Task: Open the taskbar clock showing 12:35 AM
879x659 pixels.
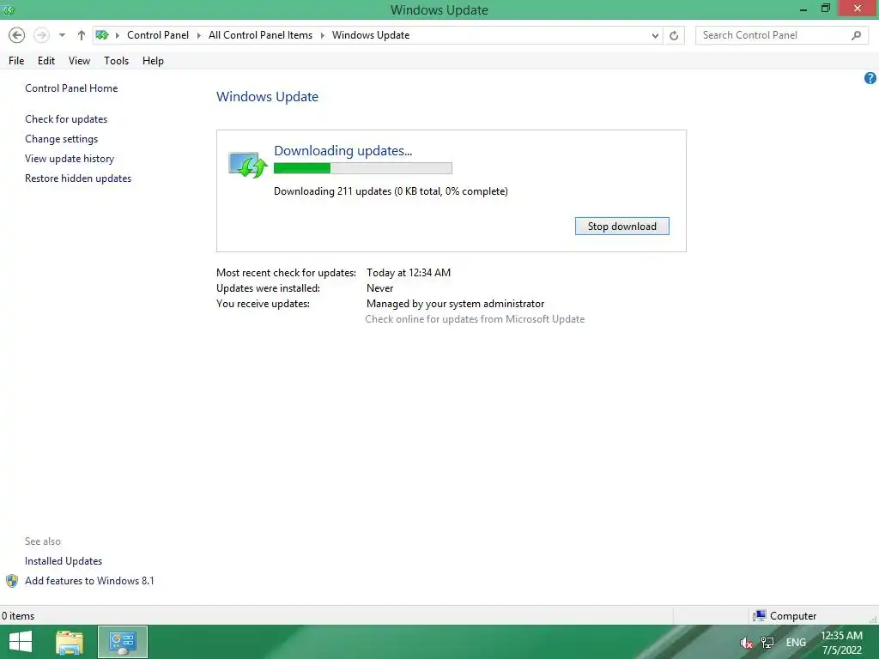Action: tap(841, 643)
